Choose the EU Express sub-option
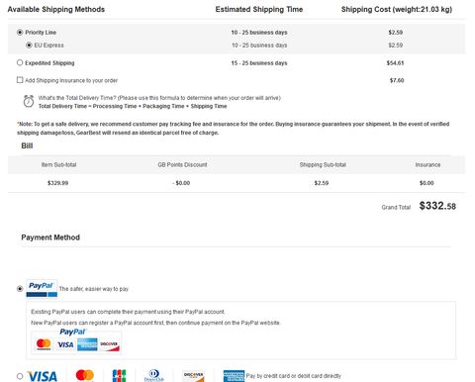This screenshot has height=382, width=475. [29, 46]
